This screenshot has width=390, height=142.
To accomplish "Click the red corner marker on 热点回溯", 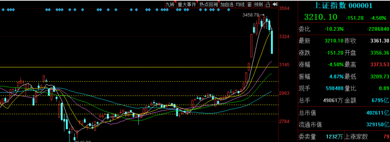I will pos(218,2).
